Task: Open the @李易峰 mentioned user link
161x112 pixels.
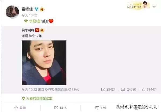Action: 28,30
